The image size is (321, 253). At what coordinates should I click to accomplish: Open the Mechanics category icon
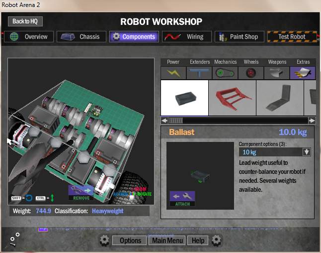(225, 73)
